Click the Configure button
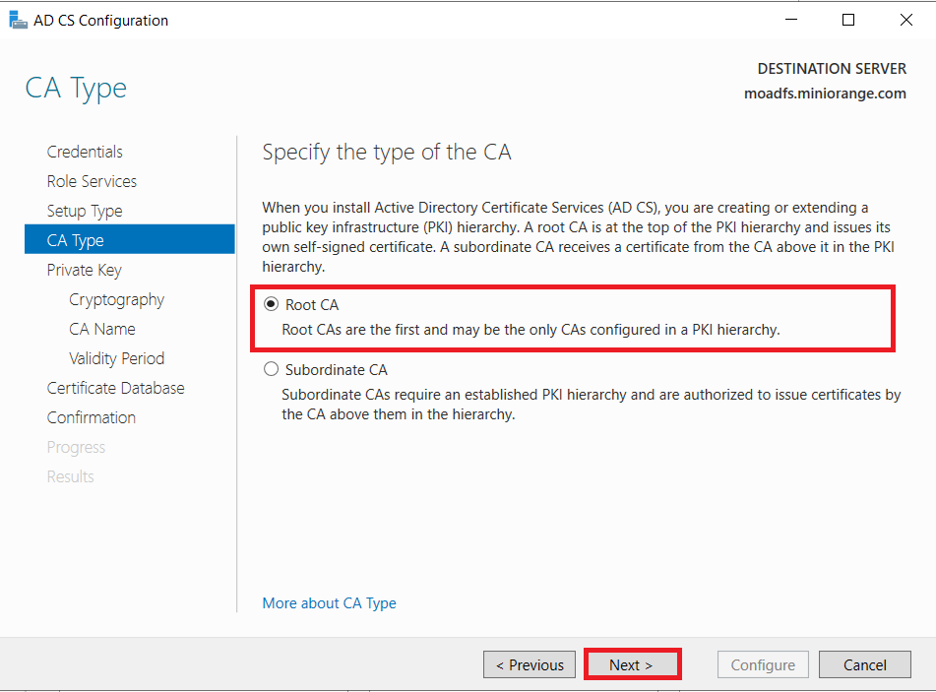This screenshot has width=936, height=692. pyautogui.click(x=763, y=663)
